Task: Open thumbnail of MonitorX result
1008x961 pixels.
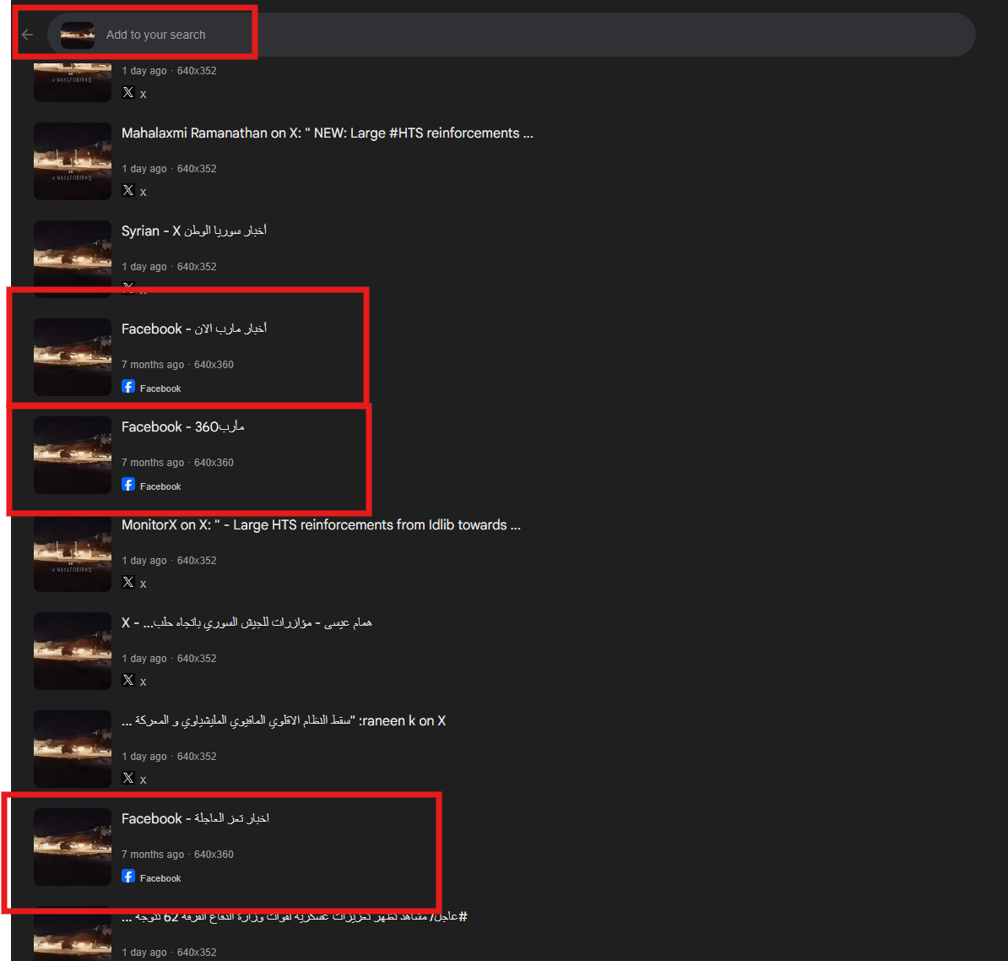Action: 73,553
